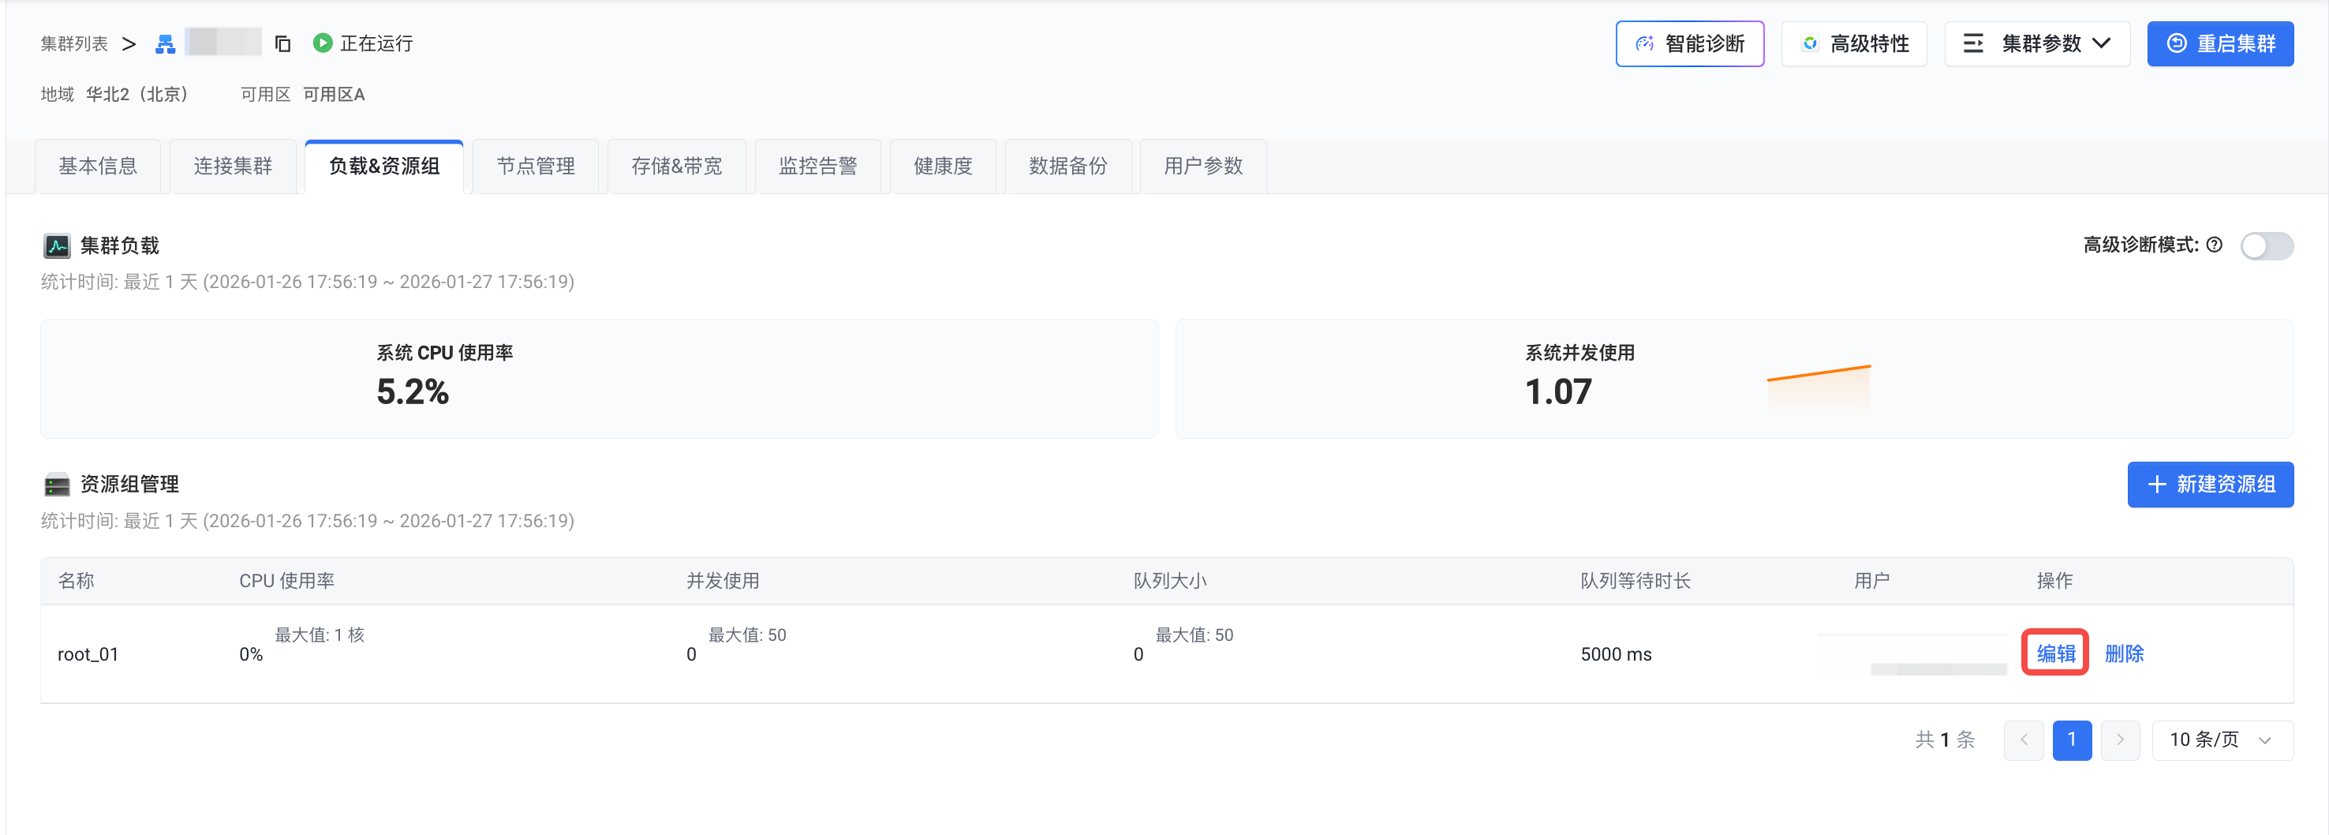This screenshot has width=2329, height=835.
Task: Click the help icon beside 高级诊断模式
Action: tap(2214, 244)
